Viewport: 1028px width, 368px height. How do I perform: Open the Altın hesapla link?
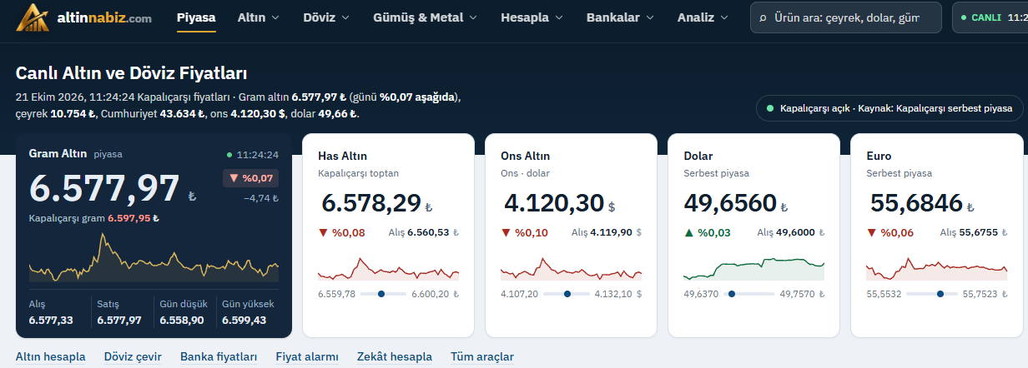(50, 356)
